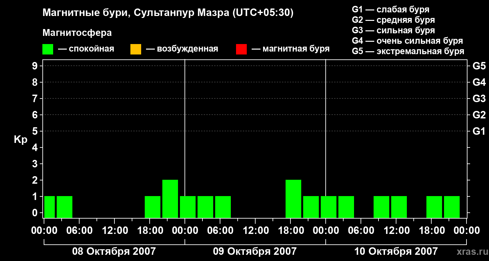Click 'G3 — сильная буря' legend line

point(393,30)
